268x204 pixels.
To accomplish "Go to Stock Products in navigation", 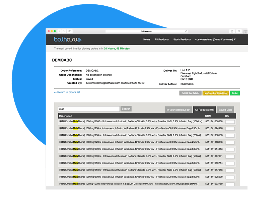I will (182, 40).
